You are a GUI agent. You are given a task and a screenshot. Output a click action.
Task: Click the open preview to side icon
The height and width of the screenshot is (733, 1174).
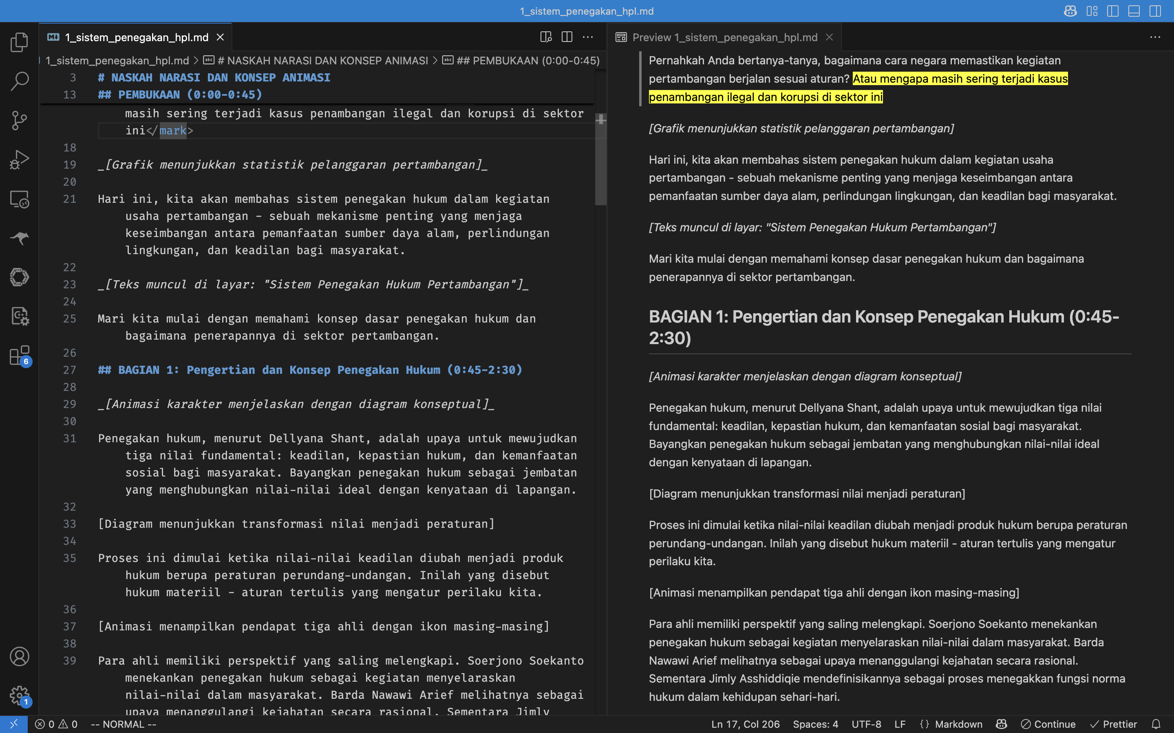[x=546, y=37]
